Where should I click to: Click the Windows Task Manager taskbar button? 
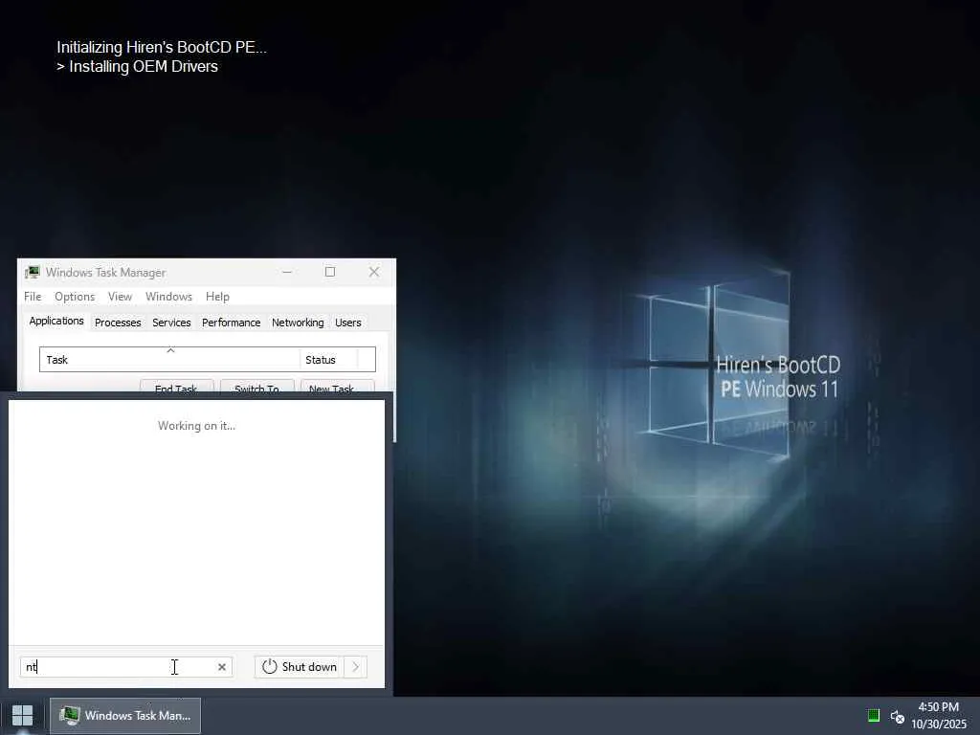(x=125, y=716)
